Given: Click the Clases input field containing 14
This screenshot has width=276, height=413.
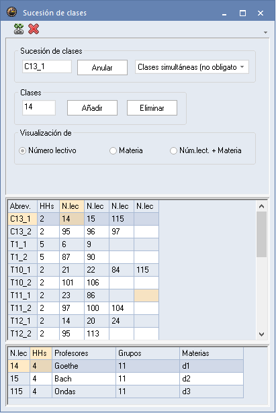Looking at the screenshot, I should click(39, 107).
